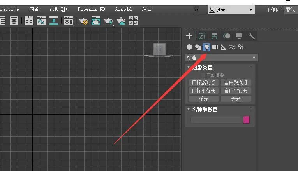Select the Space Warps category icon
The width and height of the screenshot is (298, 171).
(232, 47)
